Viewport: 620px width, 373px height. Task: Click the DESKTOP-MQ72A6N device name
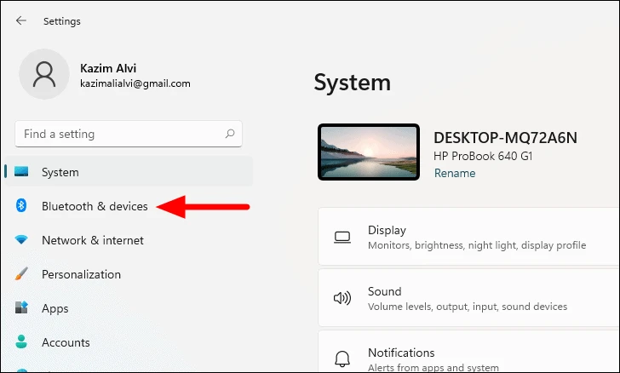[505, 138]
